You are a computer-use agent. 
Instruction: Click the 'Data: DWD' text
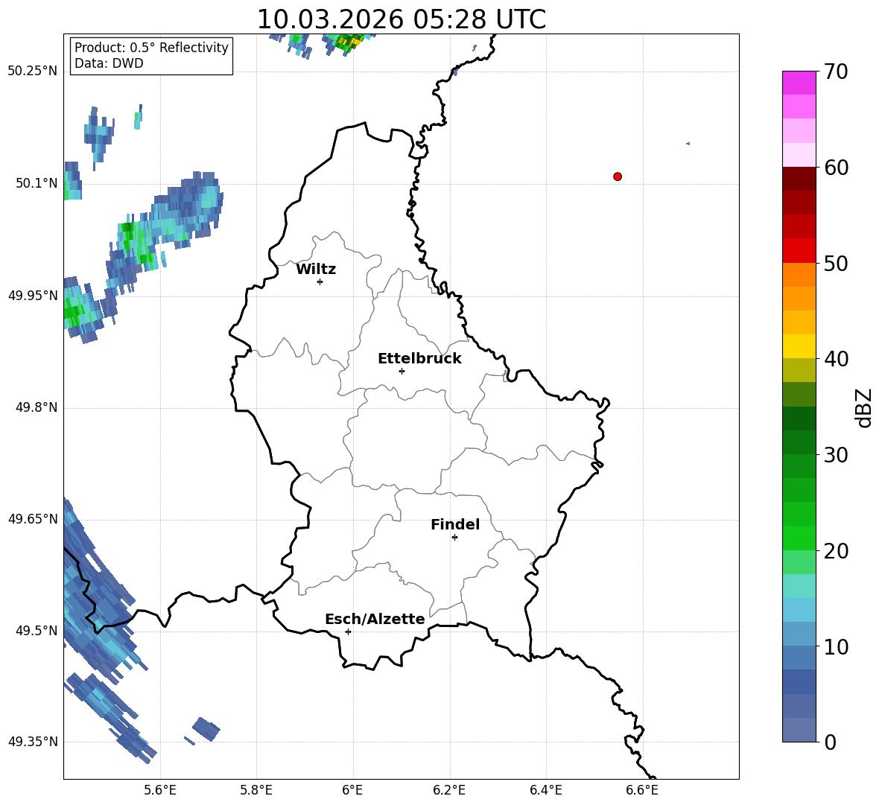109,63
